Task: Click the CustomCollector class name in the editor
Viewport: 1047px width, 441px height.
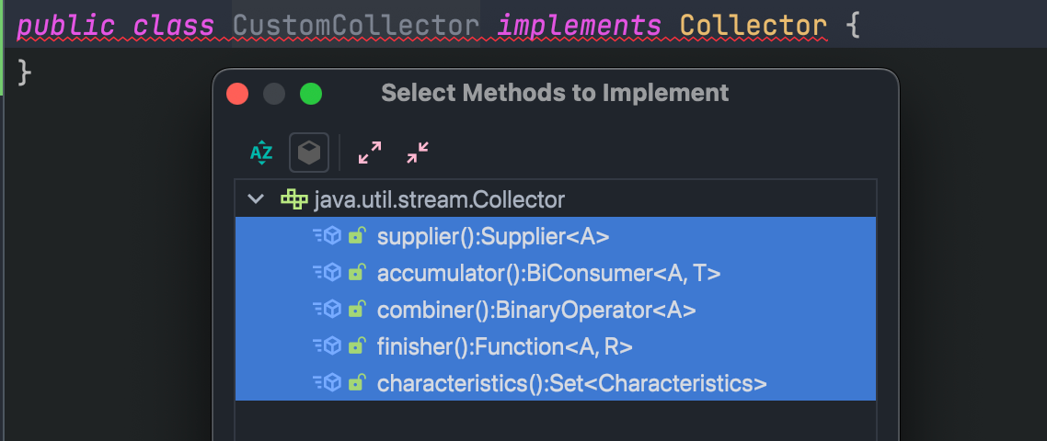Action: pyautogui.click(x=356, y=26)
